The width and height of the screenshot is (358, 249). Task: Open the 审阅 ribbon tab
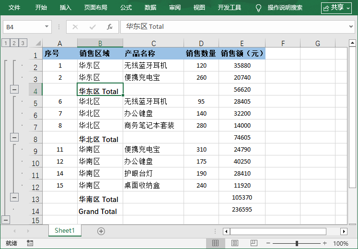pyautogui.click(x=175, y=8)
